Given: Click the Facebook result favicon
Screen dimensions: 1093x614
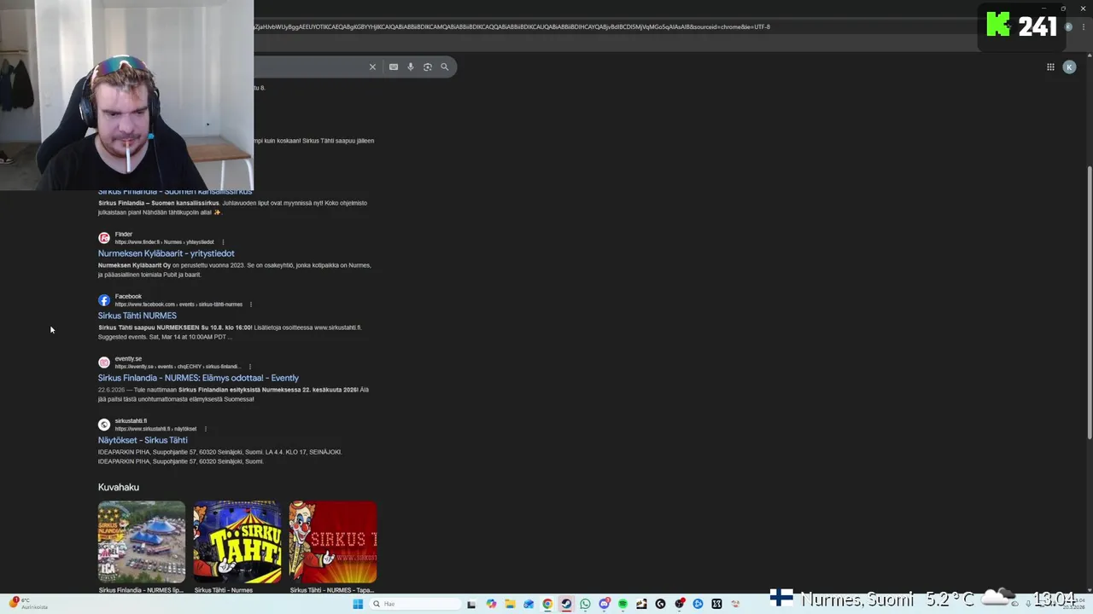Looking at the screenshot, I should pyautogui.click(x=104, y=300).
